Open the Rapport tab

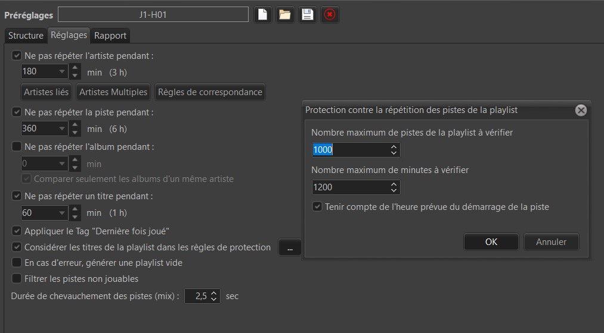pyautogui.click(x=110, y=36)
